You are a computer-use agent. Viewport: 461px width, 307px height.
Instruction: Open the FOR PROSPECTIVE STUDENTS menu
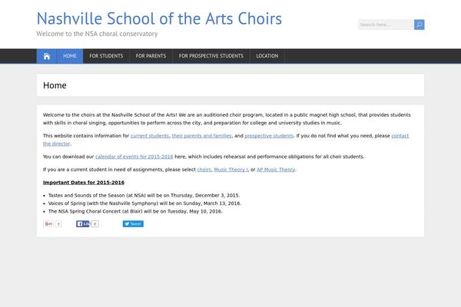click(211, 56)
